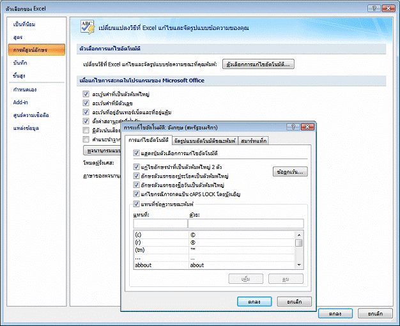Image resolution: width=400 pixels, height=326 pixels.
Task: Select abbout row in replacement list
Action: pos(214,265)
